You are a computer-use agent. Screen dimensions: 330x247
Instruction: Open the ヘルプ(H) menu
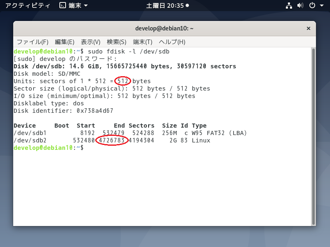[172, 42]
